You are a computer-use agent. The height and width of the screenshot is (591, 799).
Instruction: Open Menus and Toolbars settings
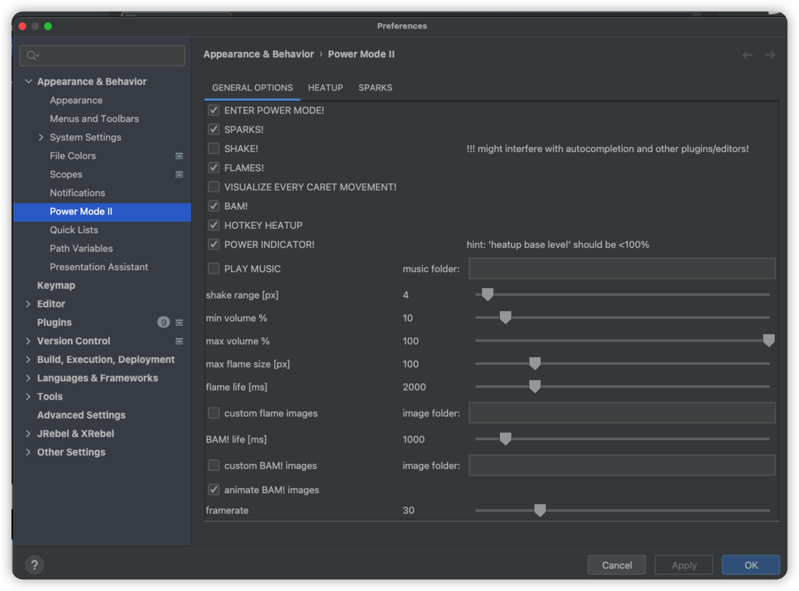click(x=95, y=119)
